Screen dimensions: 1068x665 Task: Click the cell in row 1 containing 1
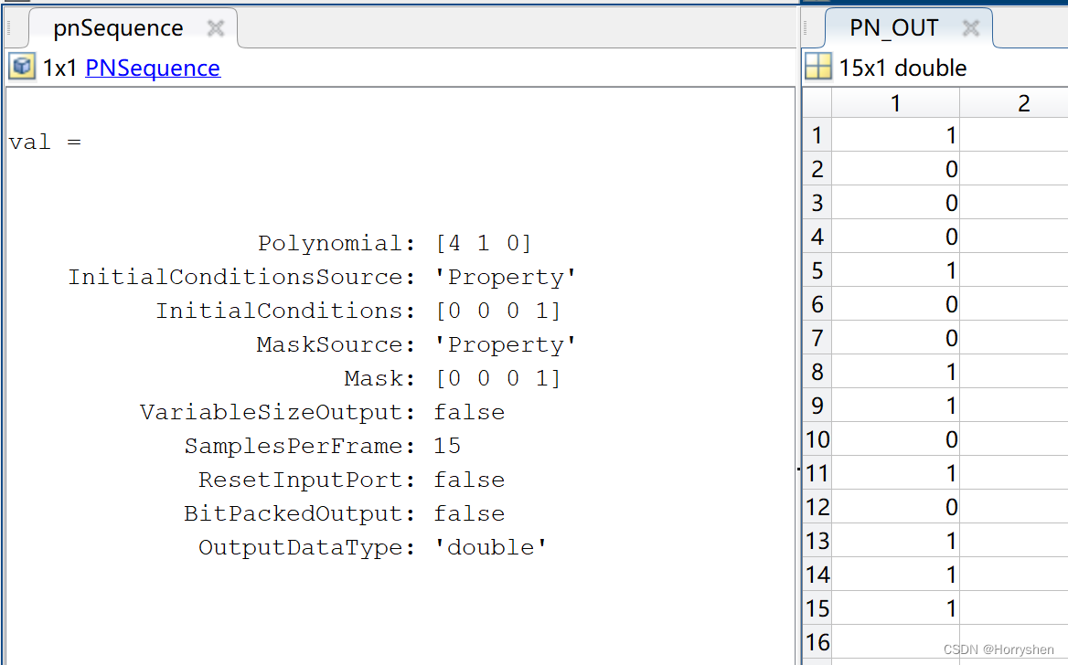[896, 135]
